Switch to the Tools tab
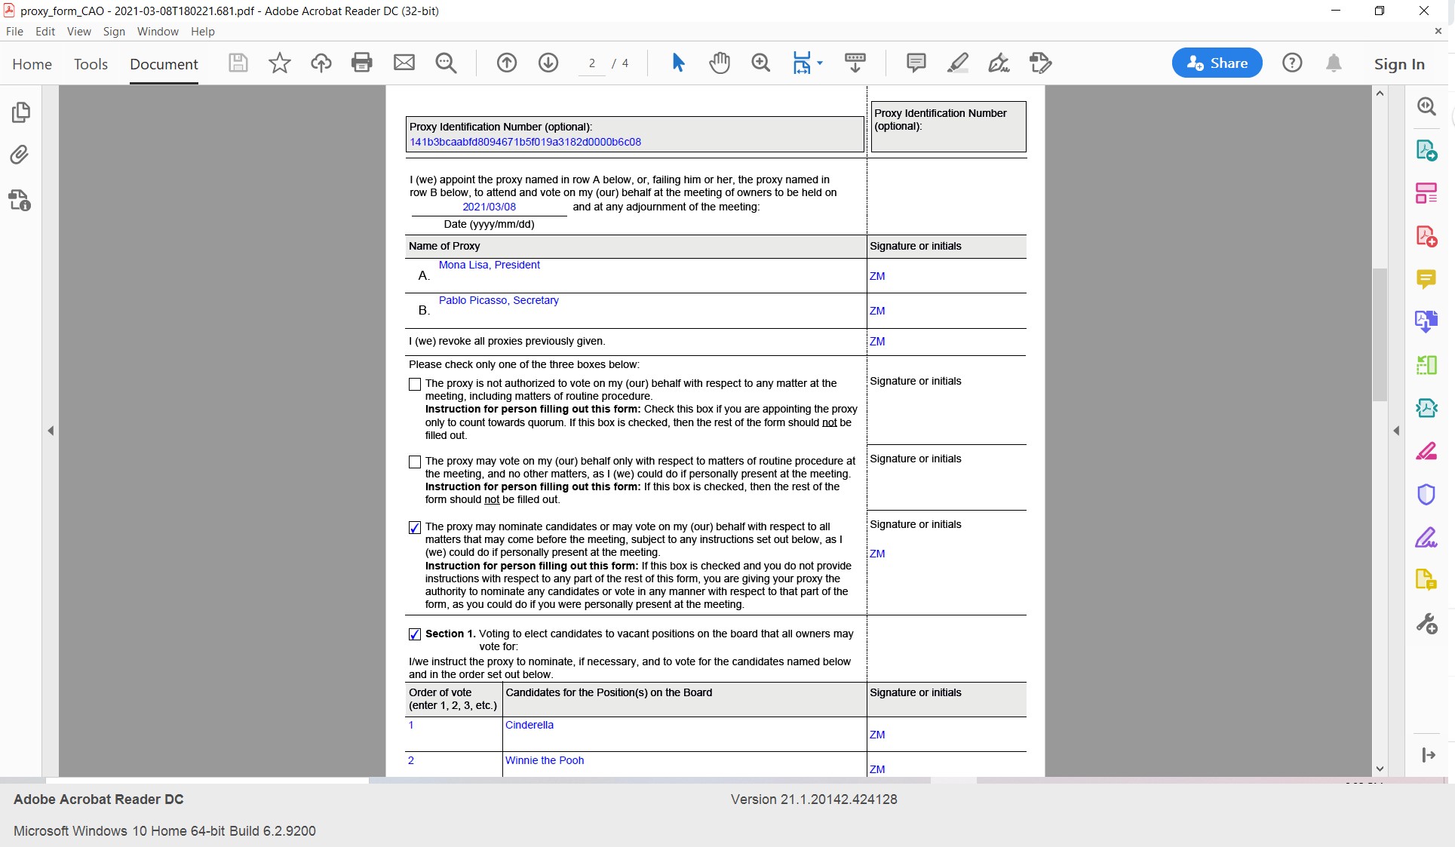The height and width of the screenshot is (847, 1455). (x=91, y=64)
